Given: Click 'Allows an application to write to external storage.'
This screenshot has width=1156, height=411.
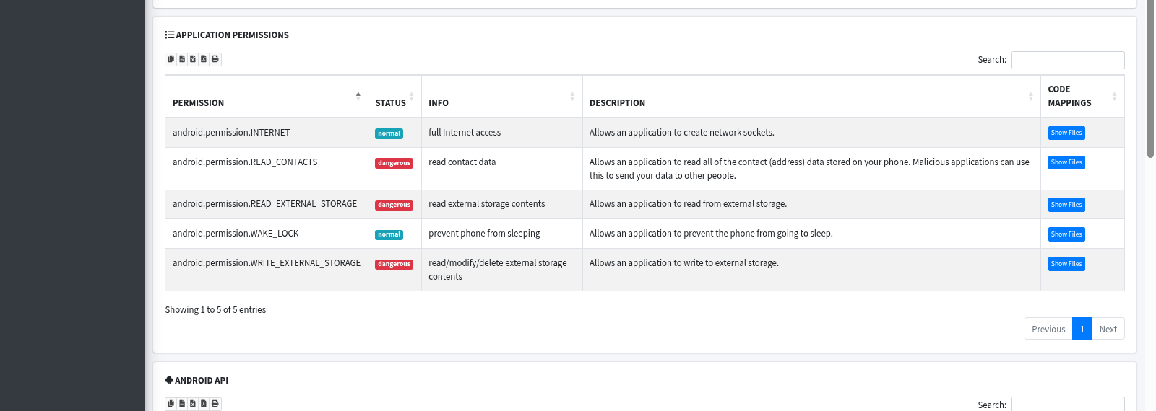Looking at the screenshot, I should pyautogui.click(x=683, y=263).
